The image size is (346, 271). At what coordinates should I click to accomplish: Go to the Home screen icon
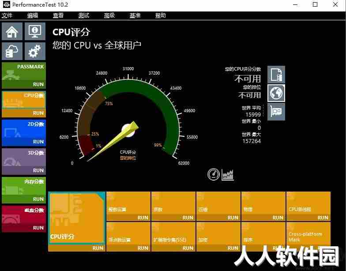click(x=12, y=31)
